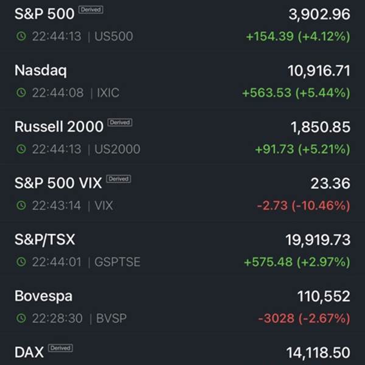The height and width of the screenshot is (365, 365).
Task: Click the clock icon beside S&P 500 timestamp
Action: click(x=21, y=36)
